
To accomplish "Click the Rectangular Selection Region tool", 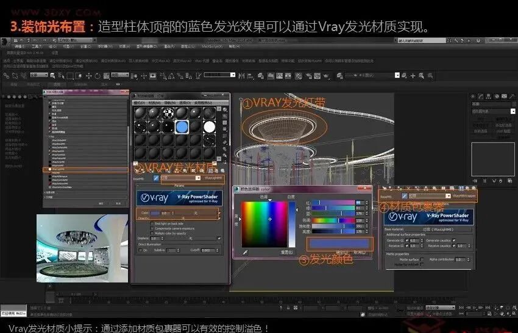I will point(70,76).
